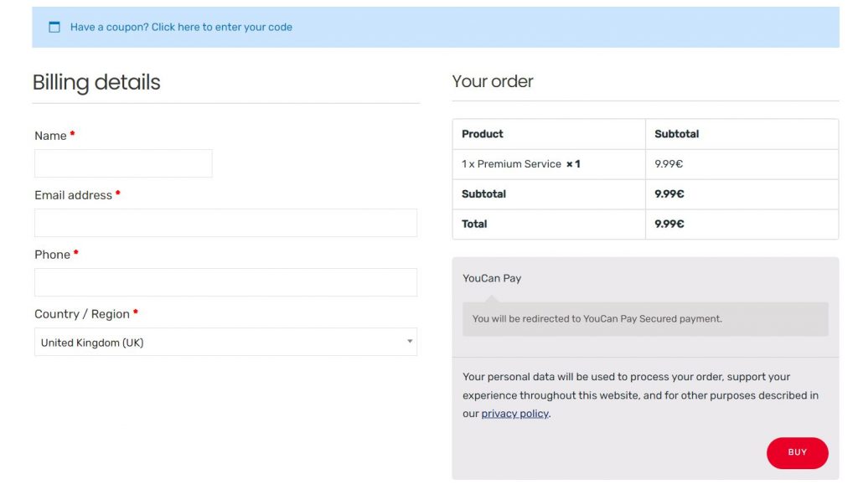Click the Name field label
The height and width of the screenshot is (485, 858).
point(50,136)
